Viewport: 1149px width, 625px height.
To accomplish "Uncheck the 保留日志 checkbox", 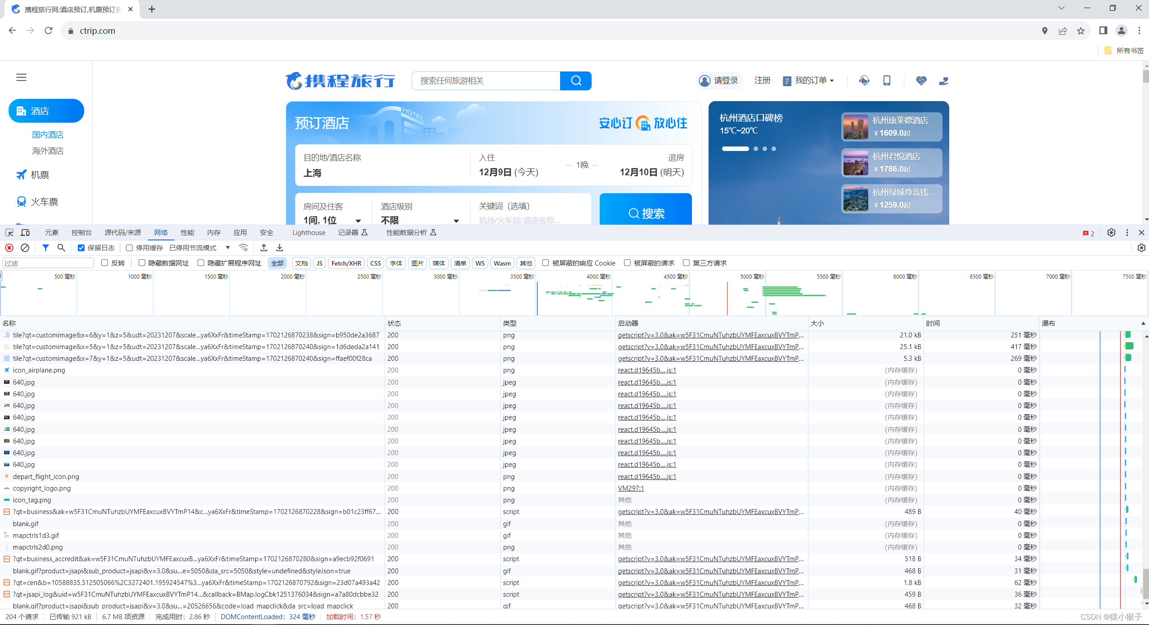I will (x=81, y=248).
